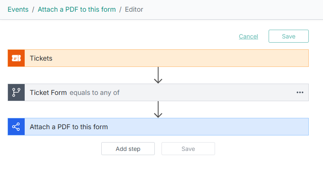Click the Save button beside Add step

[188, 149]
